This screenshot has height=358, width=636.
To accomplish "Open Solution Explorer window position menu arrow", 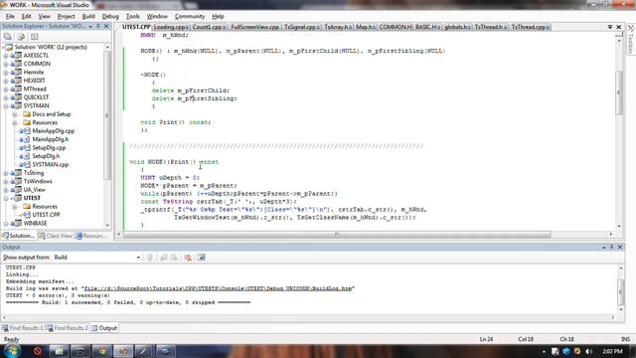I will coord(90,27).
